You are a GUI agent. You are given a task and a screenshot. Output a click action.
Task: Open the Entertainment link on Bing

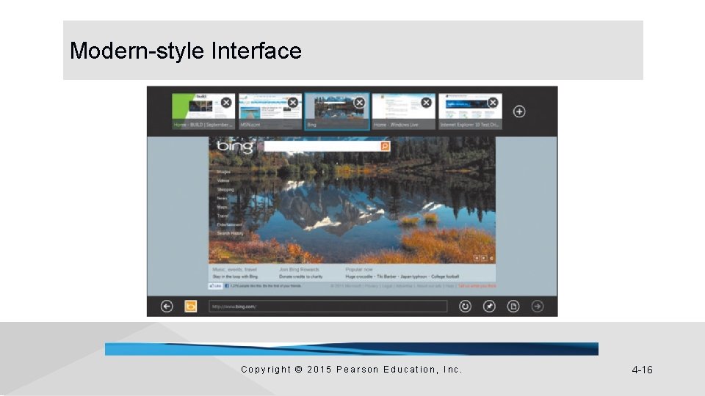click(x=229, y=224)
